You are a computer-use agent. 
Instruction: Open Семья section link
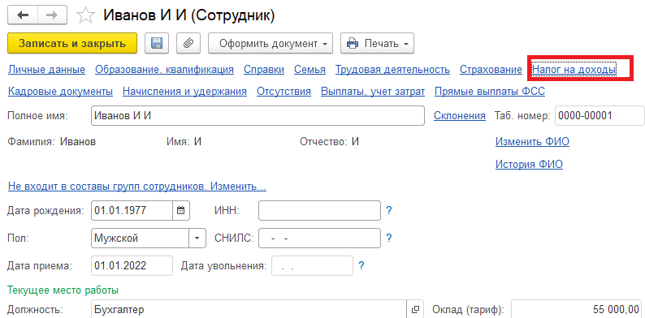tap(310, 70)
